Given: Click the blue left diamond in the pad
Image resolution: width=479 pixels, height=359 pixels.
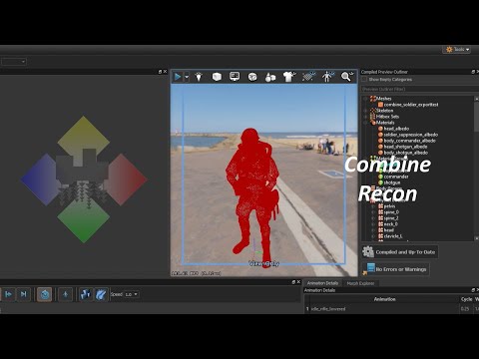Looking at the screenshot, I should pyautogui.click(x=41, y=179).
